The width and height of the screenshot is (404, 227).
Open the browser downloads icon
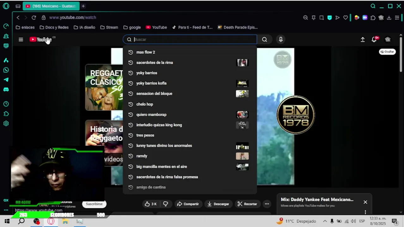(389, 18)
